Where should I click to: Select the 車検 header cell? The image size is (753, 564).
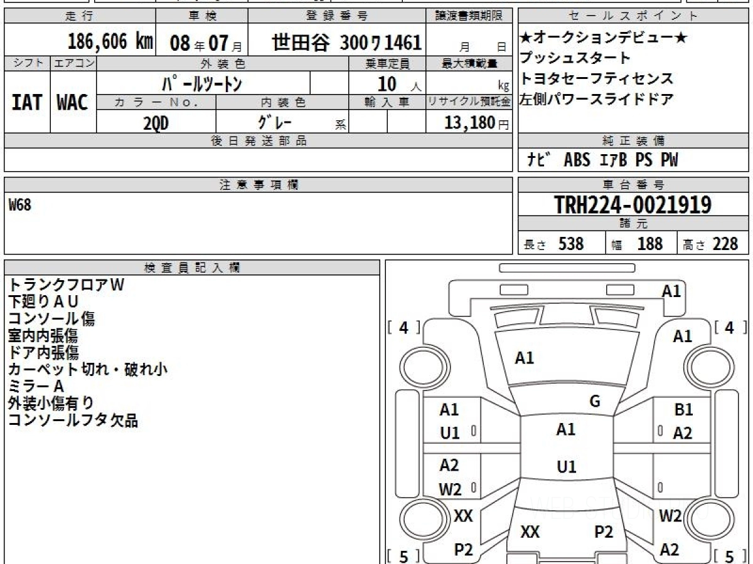coord(201,16)
